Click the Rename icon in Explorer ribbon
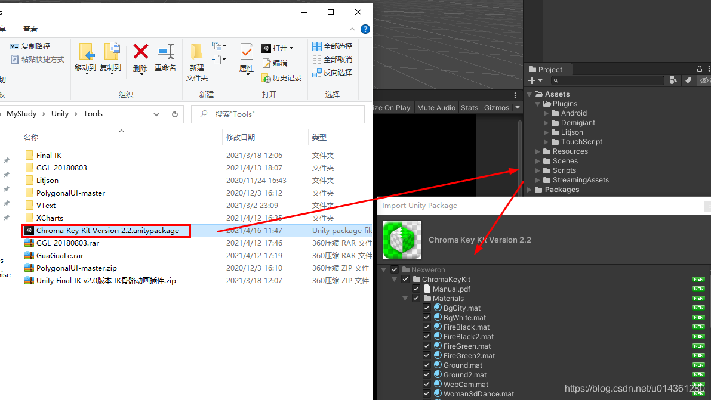Viewport: 711px width, 400px height. click(x=165, y=52)
